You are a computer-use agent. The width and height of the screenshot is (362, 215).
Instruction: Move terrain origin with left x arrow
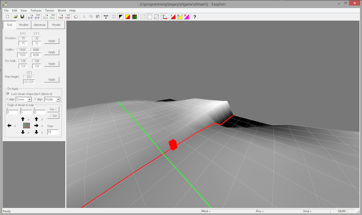pyautogui.click(x=10, y=125)
